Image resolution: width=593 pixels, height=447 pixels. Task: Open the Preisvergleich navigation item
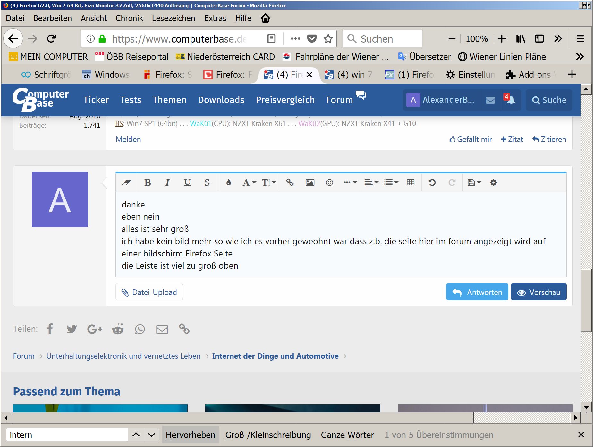(x=285, y=100)
